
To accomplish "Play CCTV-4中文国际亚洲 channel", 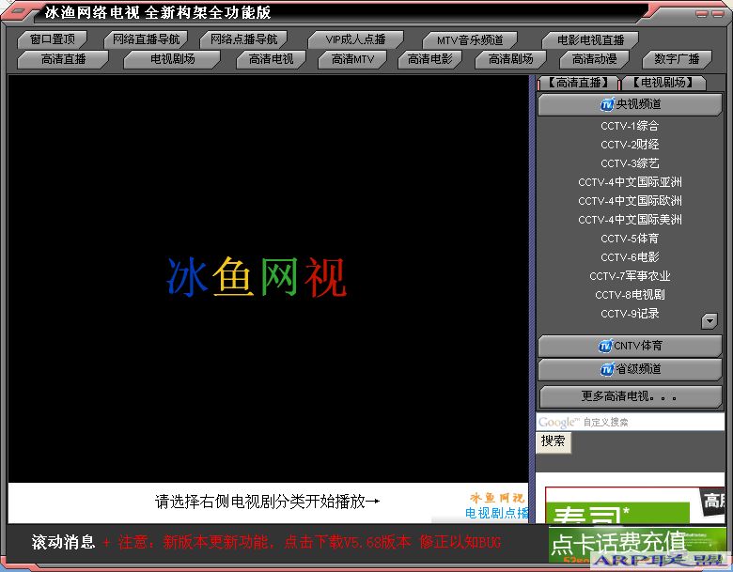I will [x=630, y=182].
